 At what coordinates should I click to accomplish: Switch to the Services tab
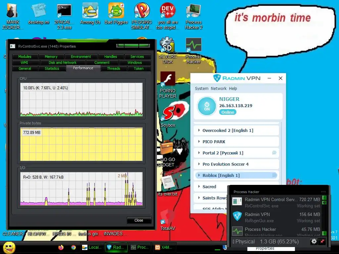137,57
